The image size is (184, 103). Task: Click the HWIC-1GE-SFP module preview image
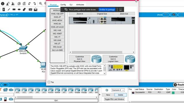coord(121,68)
